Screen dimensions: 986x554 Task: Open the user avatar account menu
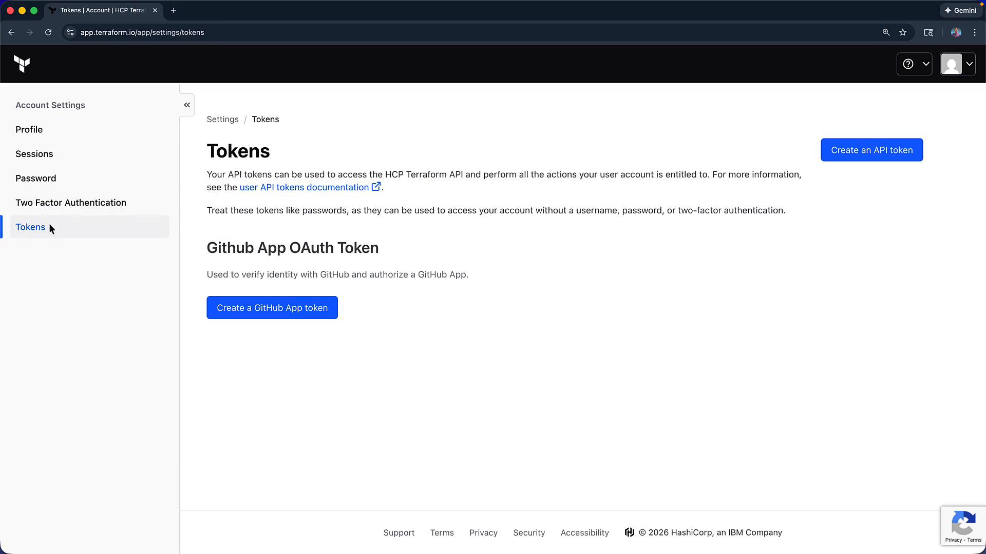[x=958, y=64]
